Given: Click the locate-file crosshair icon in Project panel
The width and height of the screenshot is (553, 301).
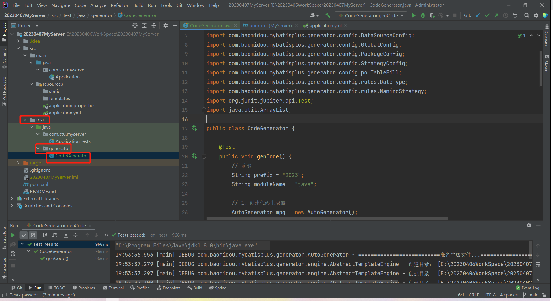Looking at the screenshot, I should point(135,25).
